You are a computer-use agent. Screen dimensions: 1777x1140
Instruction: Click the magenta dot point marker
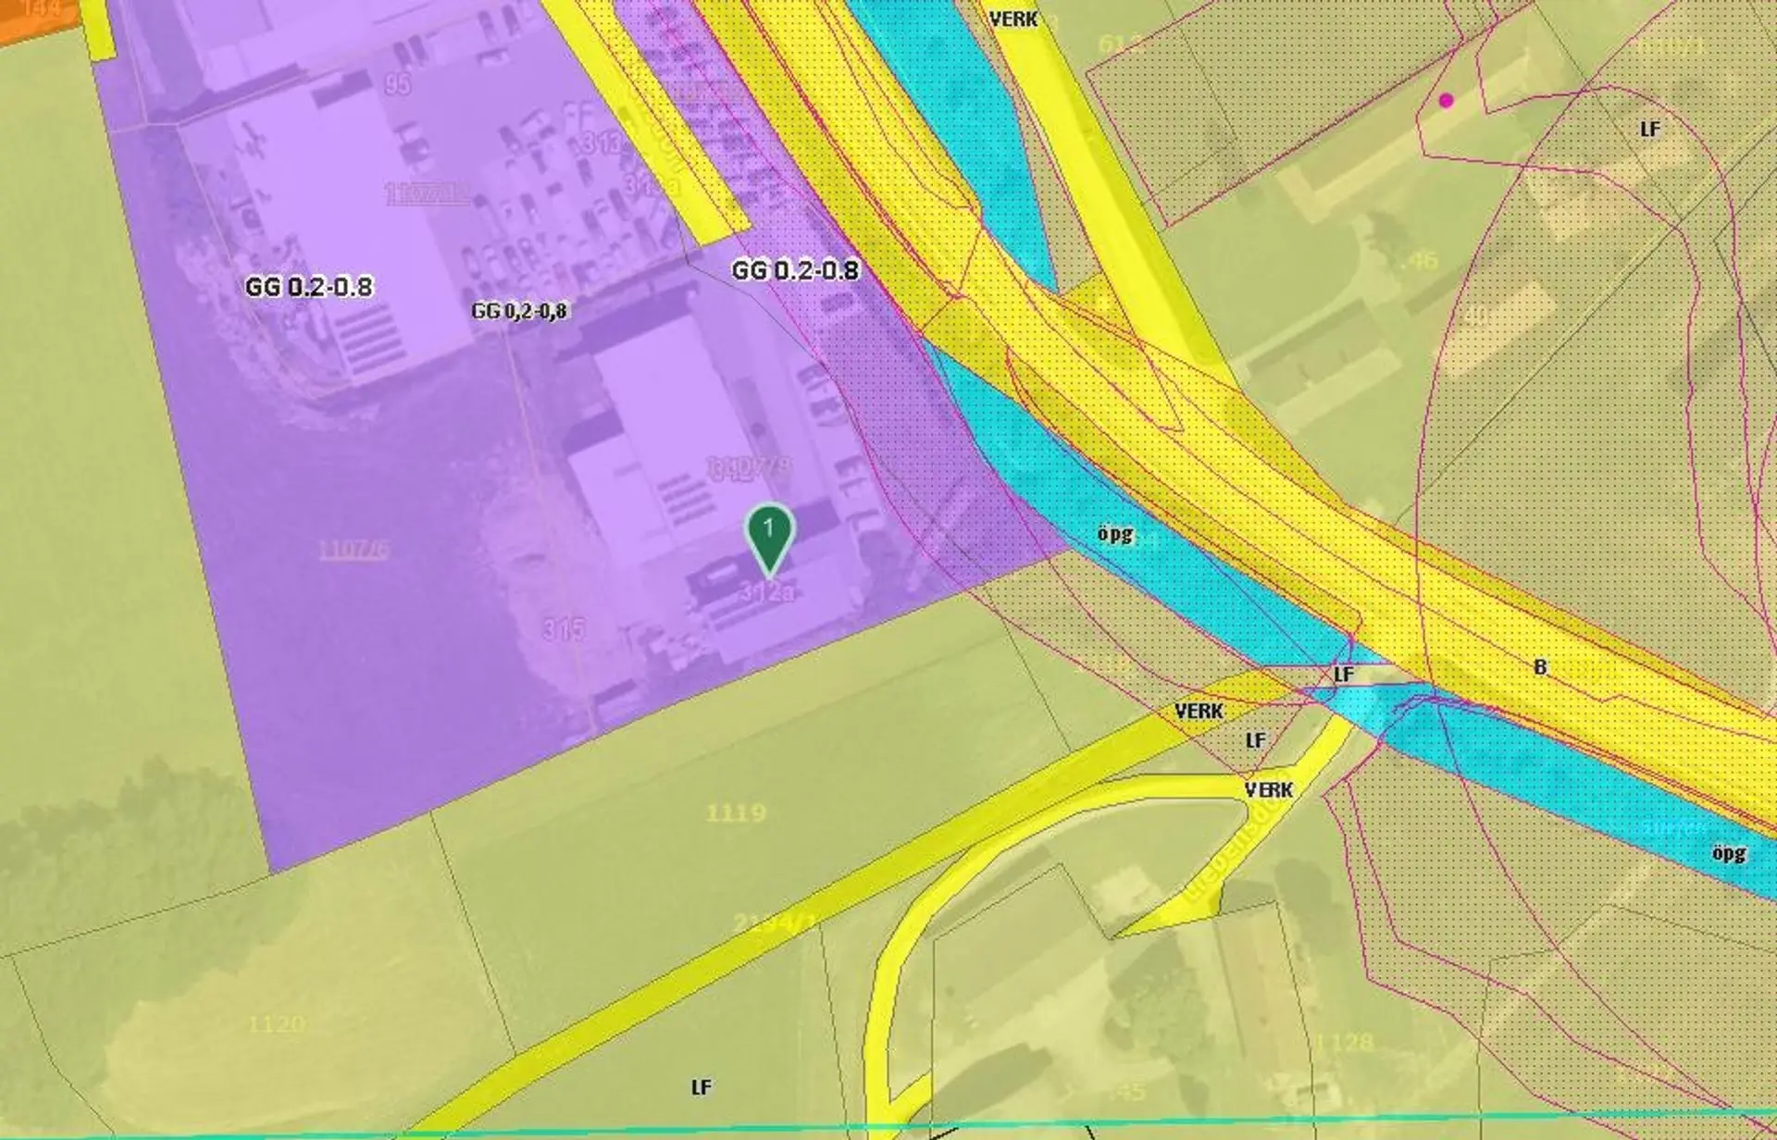tap(1447, 101)
